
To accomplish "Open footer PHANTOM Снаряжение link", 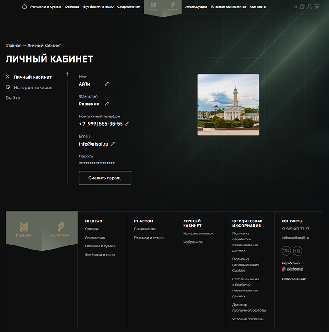I will tap(145, 229).
